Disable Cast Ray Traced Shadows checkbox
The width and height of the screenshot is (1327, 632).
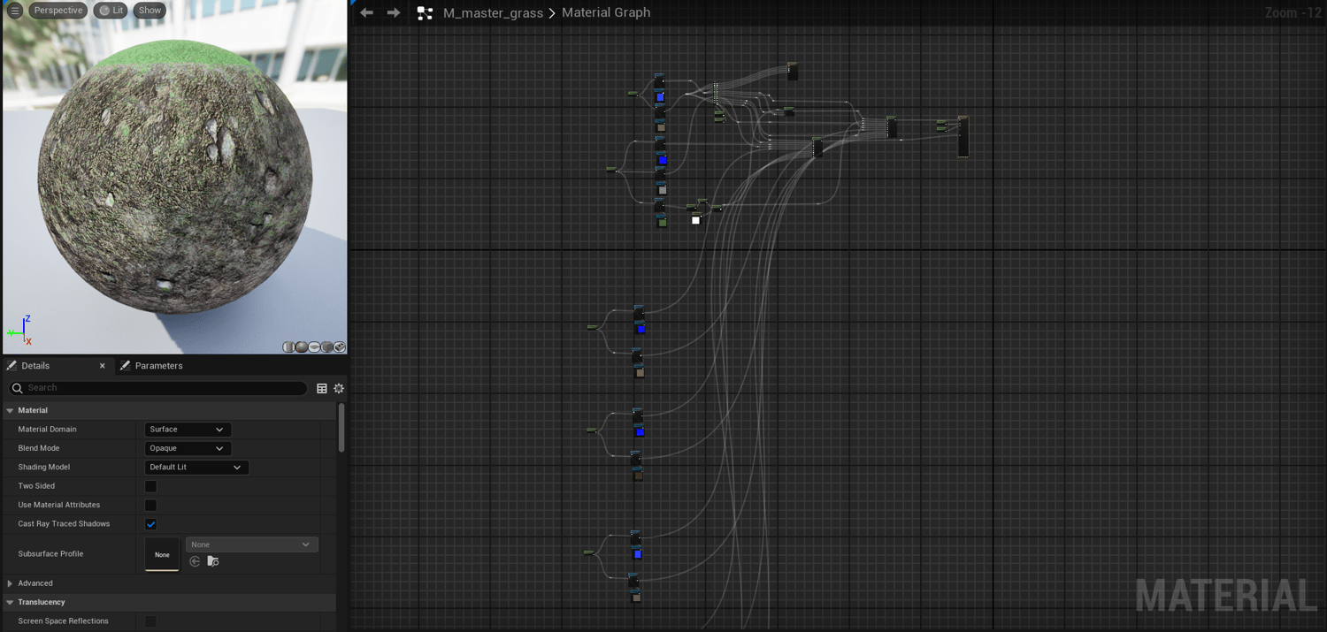150,524
